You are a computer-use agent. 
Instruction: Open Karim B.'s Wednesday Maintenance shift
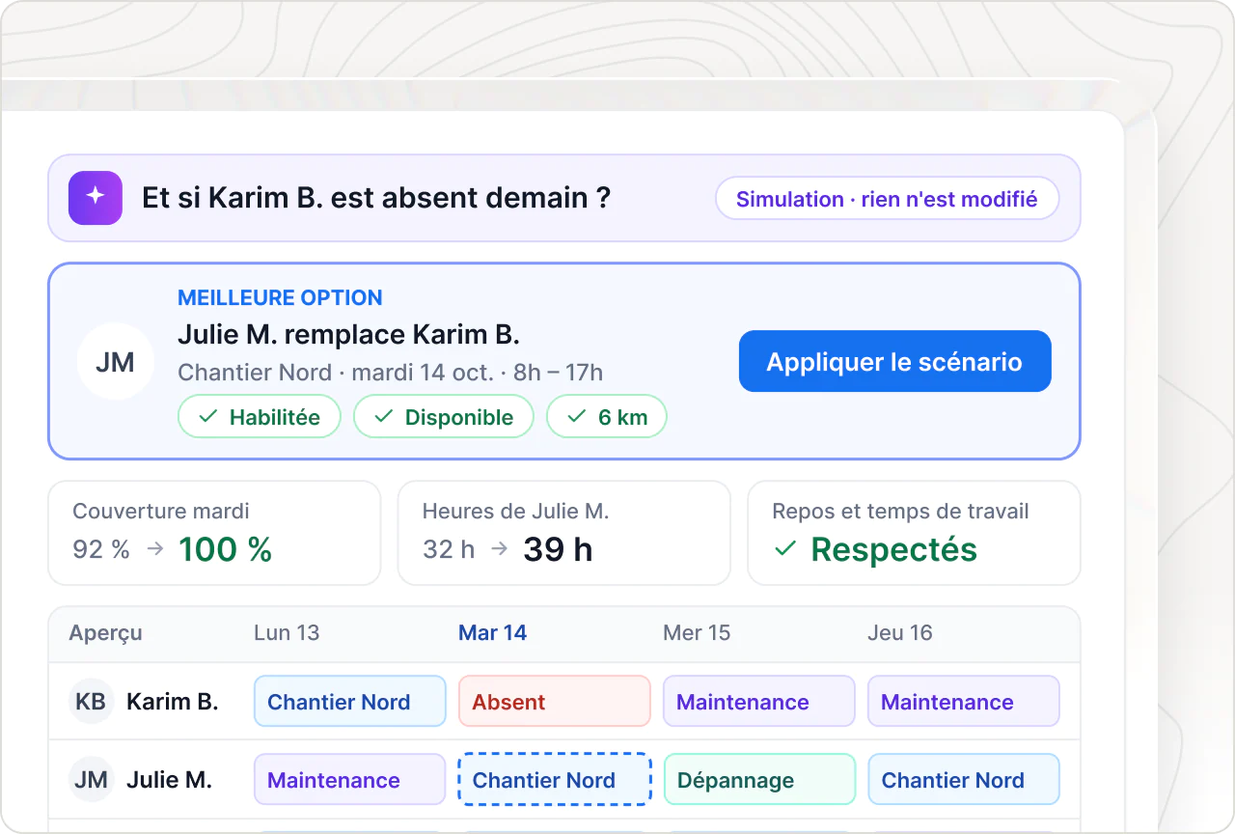(x=759, y=702)
